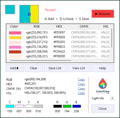120x118 pixels.
Task: Click the #FF86C8 hex cell
Action: click(x=59, y=47)
